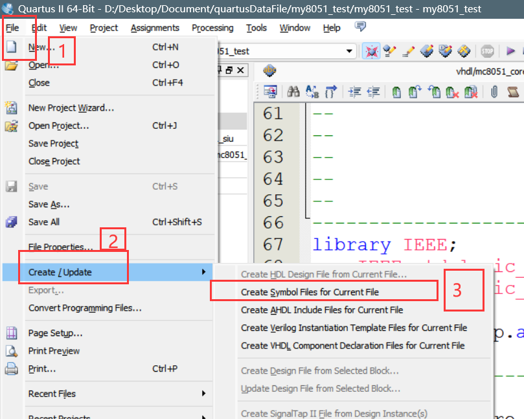Viewport: 524px width, 419px height.
Task: Click the New Project Wizard icon
Action: point(11,108)
